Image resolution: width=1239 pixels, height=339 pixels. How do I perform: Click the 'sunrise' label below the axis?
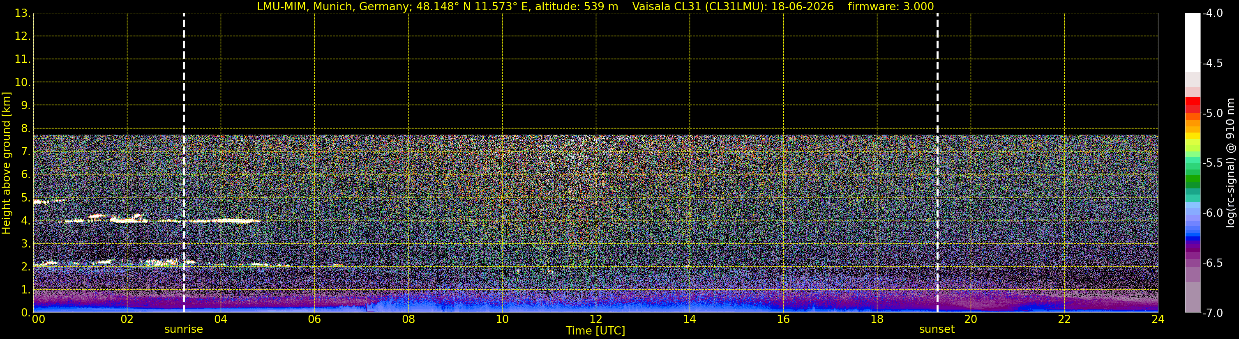[184, 330]
